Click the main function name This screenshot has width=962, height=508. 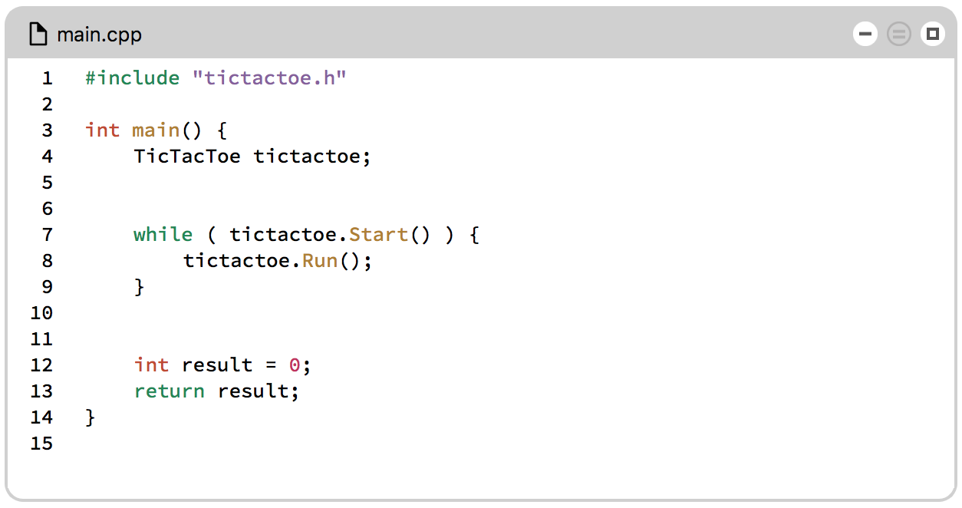click(x=156, y=130)
